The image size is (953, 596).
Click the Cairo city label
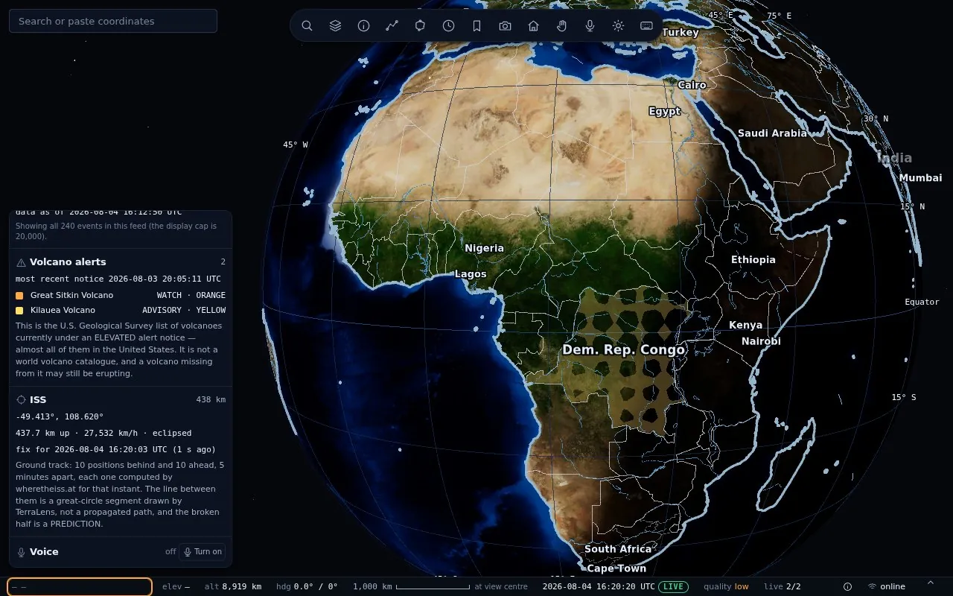click(692, 85)
